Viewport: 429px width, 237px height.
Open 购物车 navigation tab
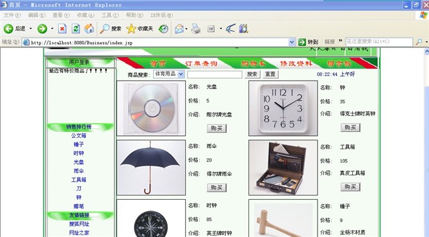(x=253, y=63)
